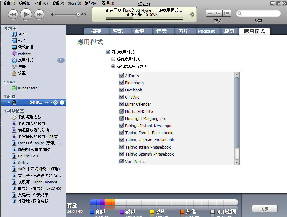Screen dimensions: 287x217
Task: Open Podcast library in sidebar
Action: (24, 54)
